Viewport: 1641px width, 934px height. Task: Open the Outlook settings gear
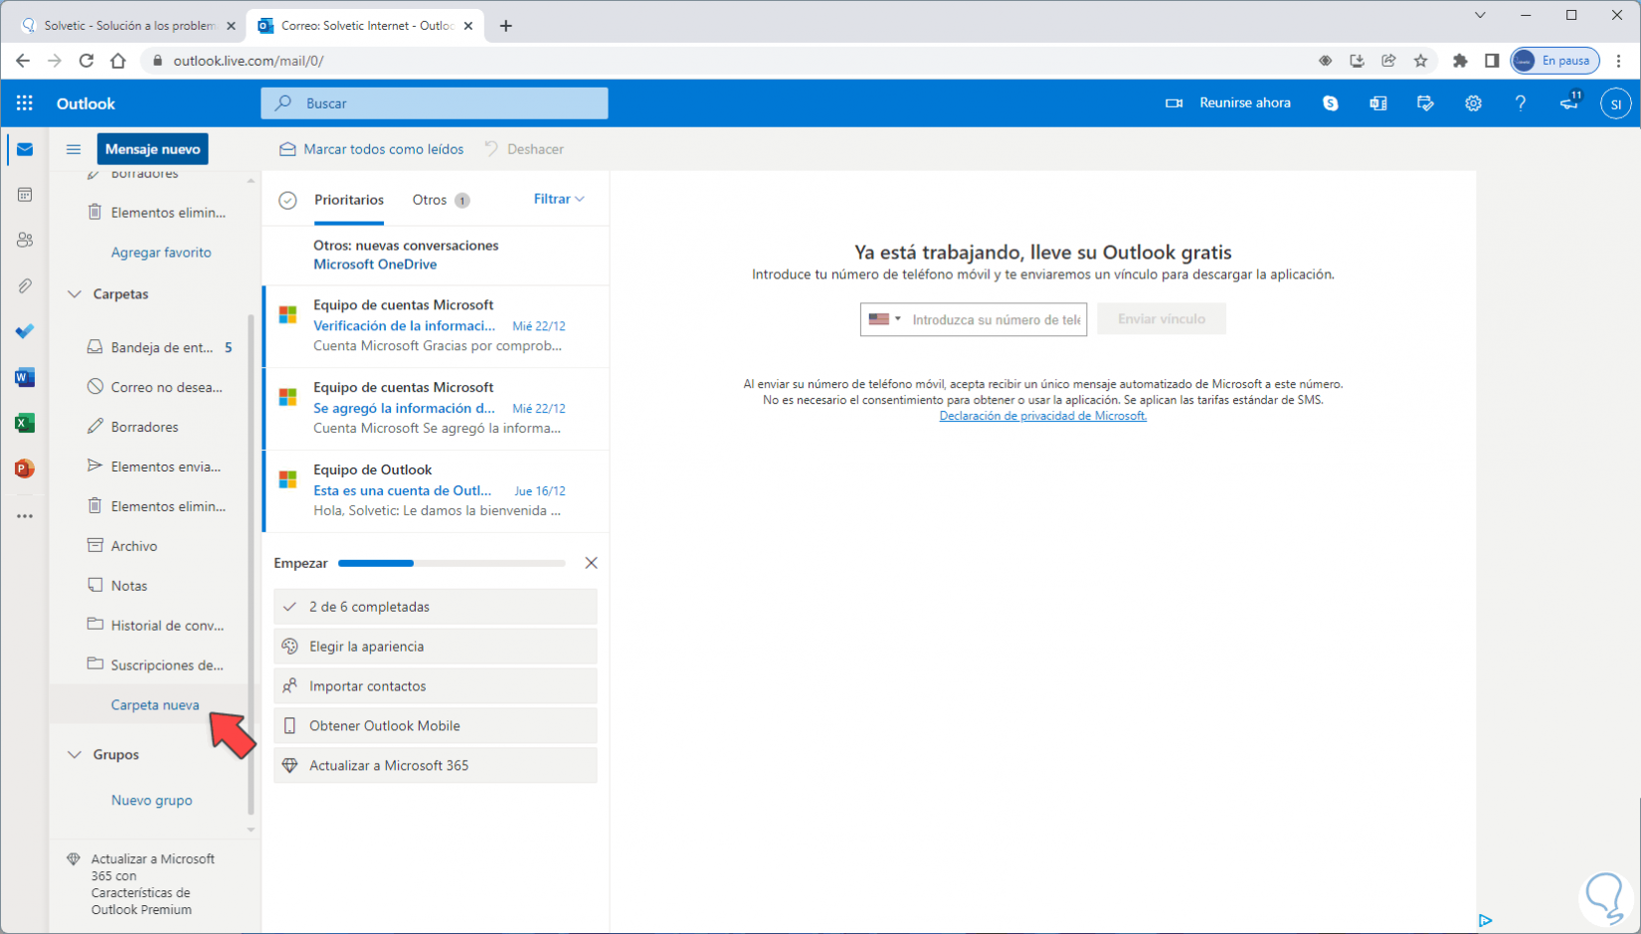1473,103
